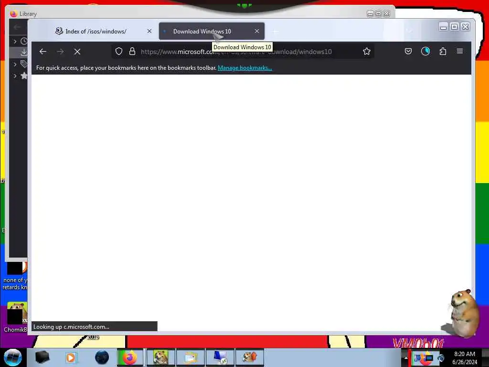The height and width of the screenshot is (367, 489).
Task: Show hidden system tray icons
Action: (406, 357)
